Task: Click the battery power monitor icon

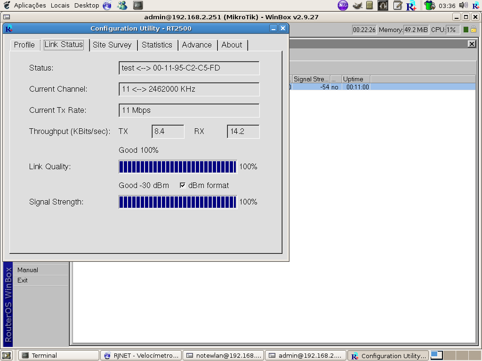Action: click(x=429, y=5)
